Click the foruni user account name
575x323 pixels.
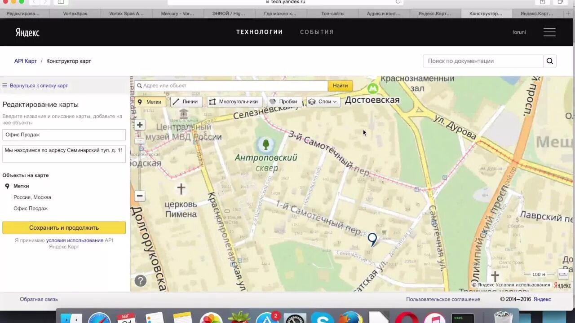519,32
